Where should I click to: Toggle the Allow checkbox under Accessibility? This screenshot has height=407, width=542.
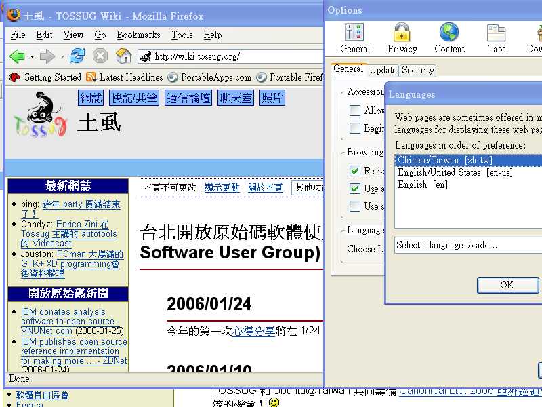click(355, 111)
